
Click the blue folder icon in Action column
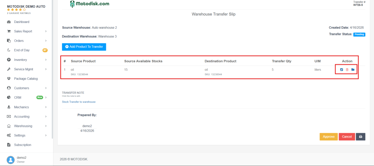point(353,70)
